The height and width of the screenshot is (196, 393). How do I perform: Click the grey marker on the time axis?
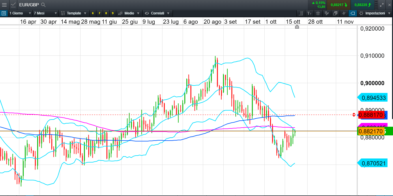tap(297, 27)
